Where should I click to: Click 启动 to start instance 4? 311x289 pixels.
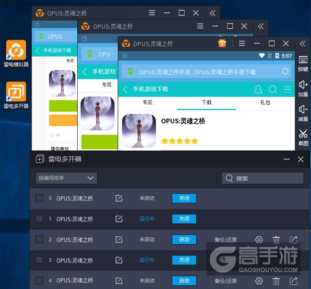(184, 281)
